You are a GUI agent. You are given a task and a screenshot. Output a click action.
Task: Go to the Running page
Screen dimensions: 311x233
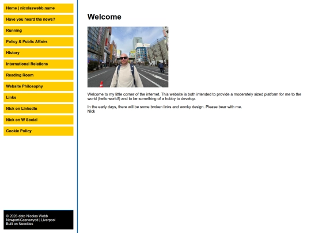[39, 30]
